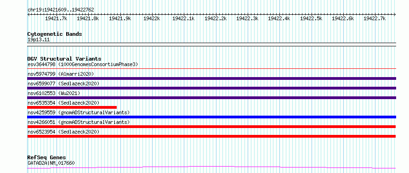The image size is (409, 173).
Task: Select variant label nsv5974799 (Almarri2020)
Action: pos(61,74)
